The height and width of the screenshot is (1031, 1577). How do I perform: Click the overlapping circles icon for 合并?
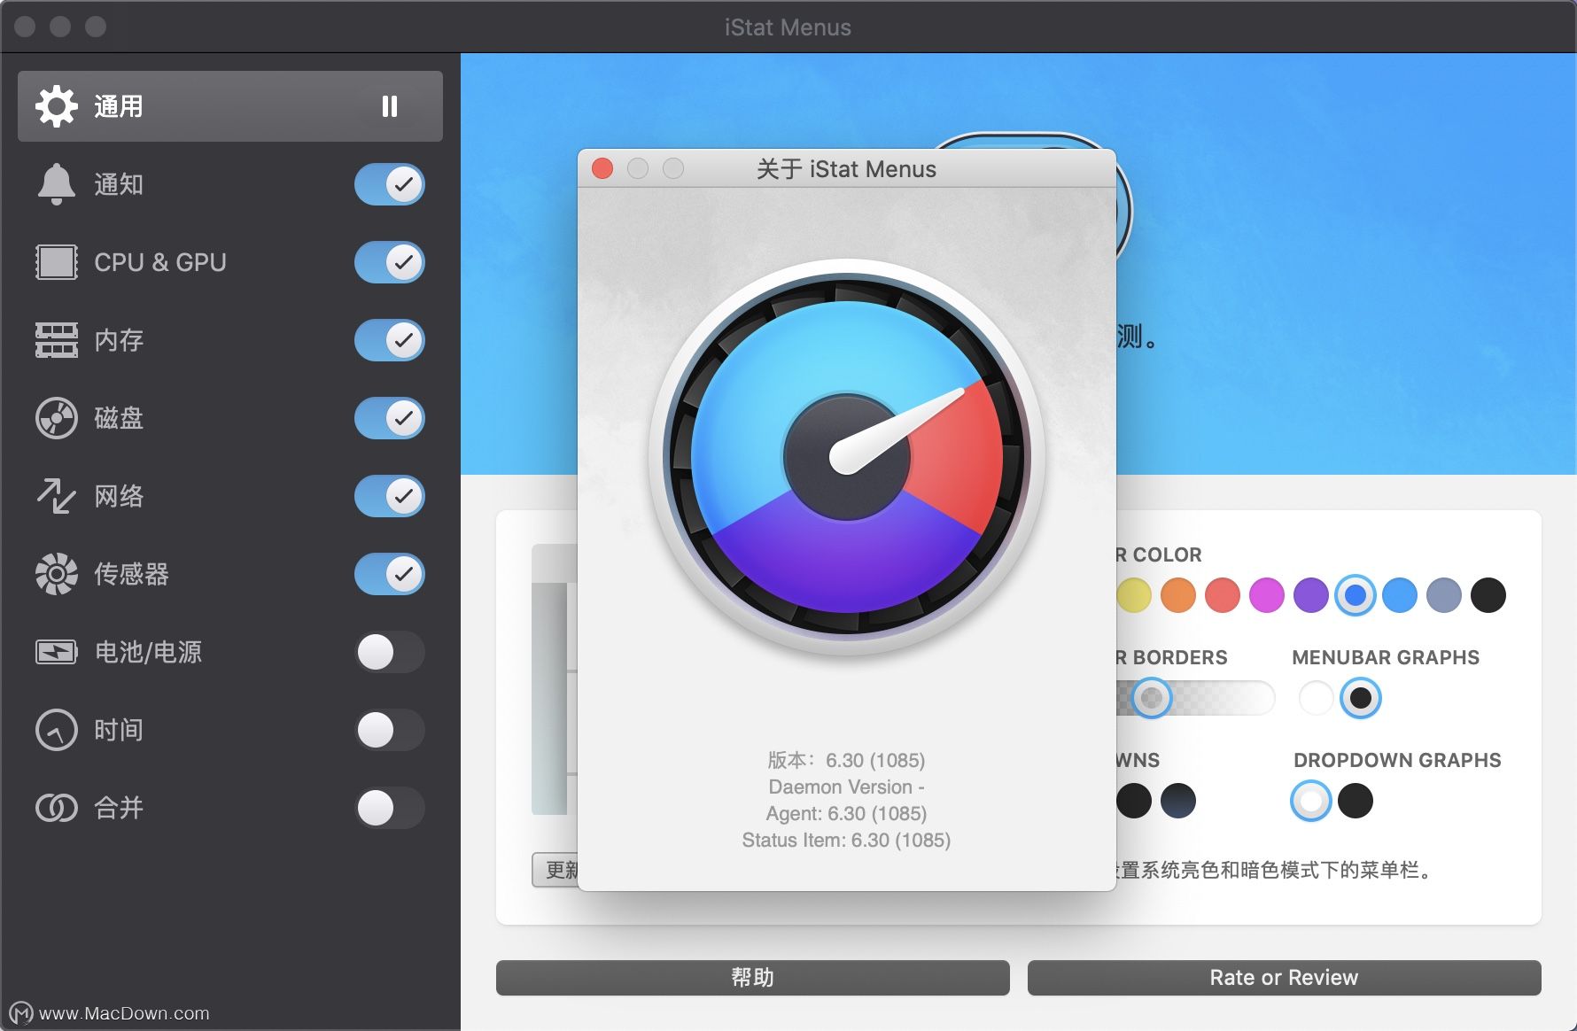[x=56, y=808]
